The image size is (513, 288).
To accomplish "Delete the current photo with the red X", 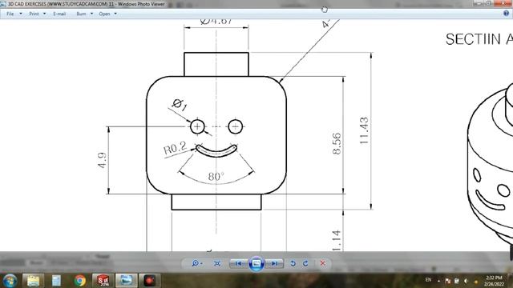I will [x=322, y=263].
